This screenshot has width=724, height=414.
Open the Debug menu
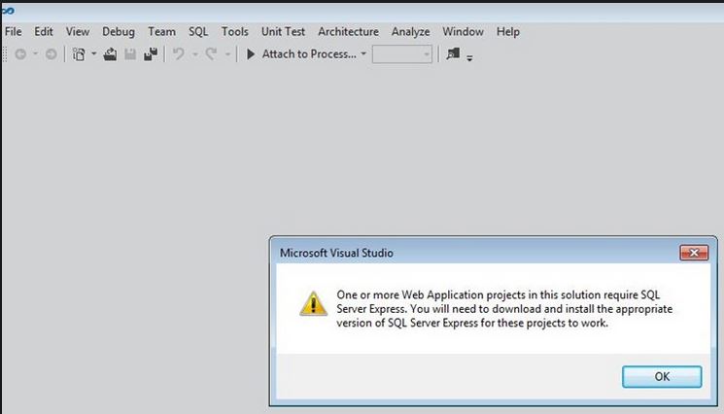click(x=119, y=32)
